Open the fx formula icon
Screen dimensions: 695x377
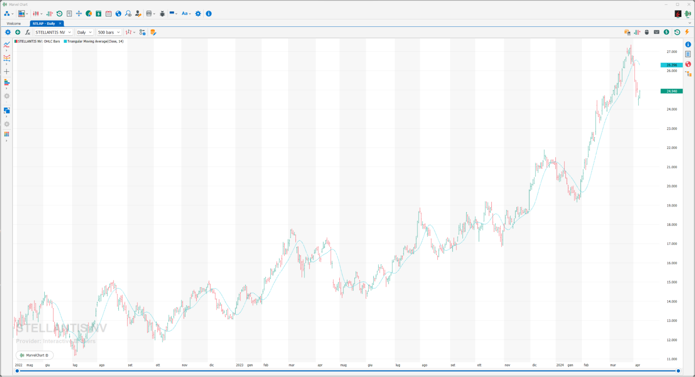(x=27, y=32)
